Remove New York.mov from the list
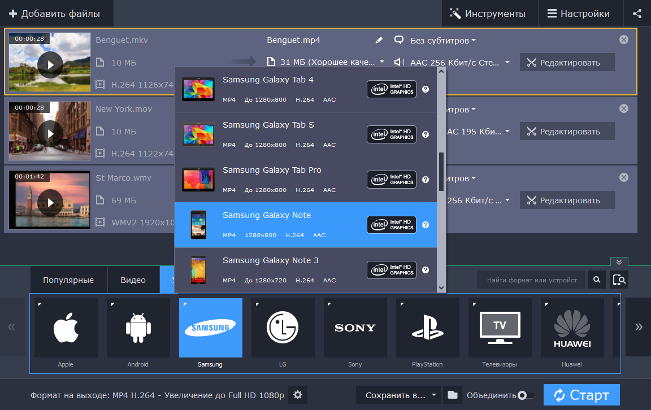 pos(624,108)
